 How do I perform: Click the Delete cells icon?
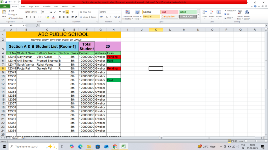click(211, 12)
